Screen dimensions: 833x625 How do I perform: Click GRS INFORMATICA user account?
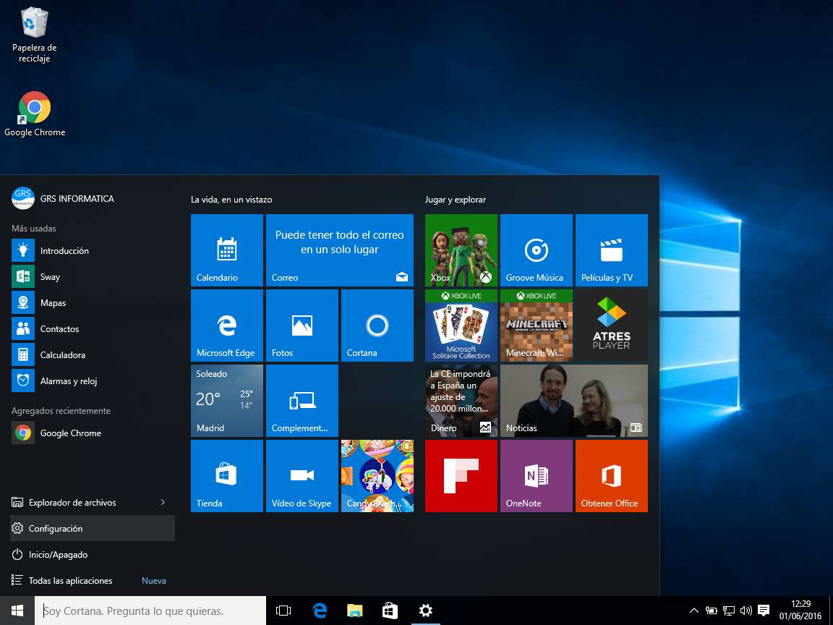coord(63,198)
